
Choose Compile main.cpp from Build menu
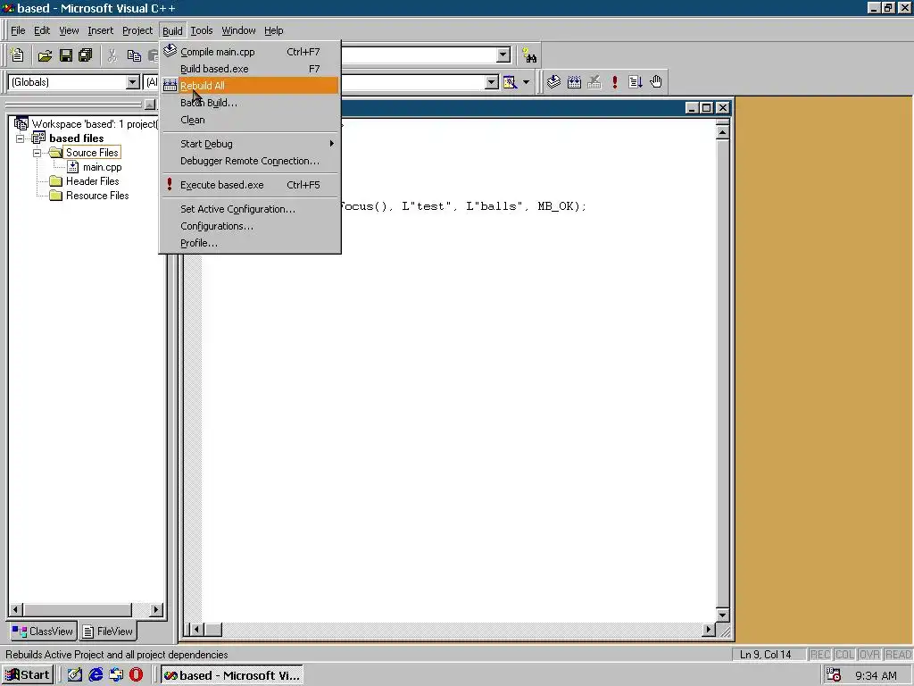pos(251,52)
